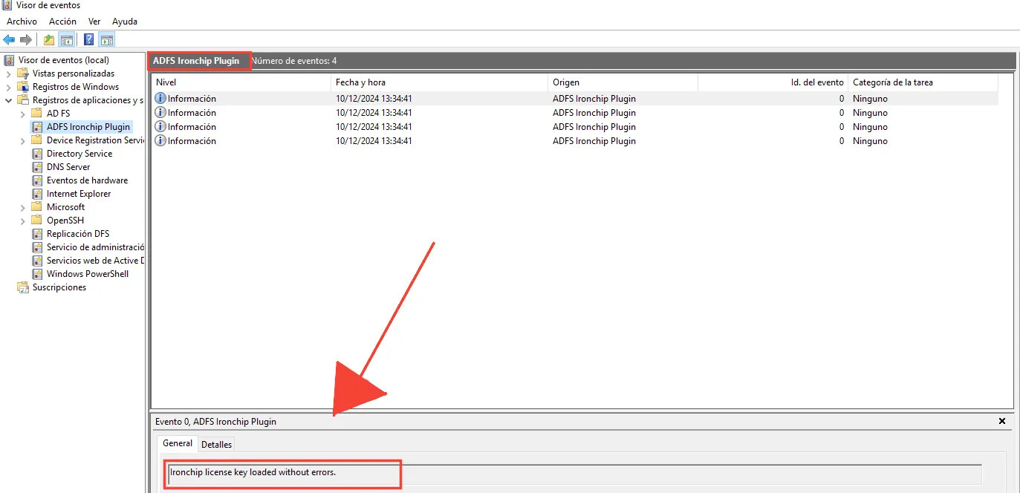Viewport: 1020px width, 493px height.
Task: Click the Ironchip license key message field
Action: (x=575, y=474)
